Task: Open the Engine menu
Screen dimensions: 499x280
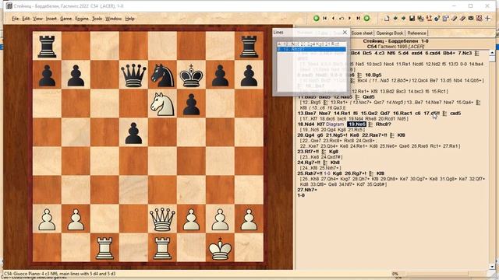Action: [82, 19]
